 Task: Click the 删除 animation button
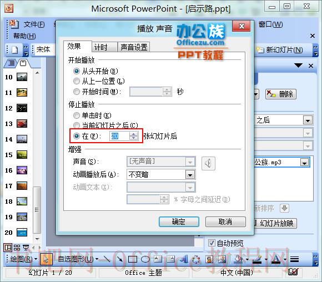281,94
